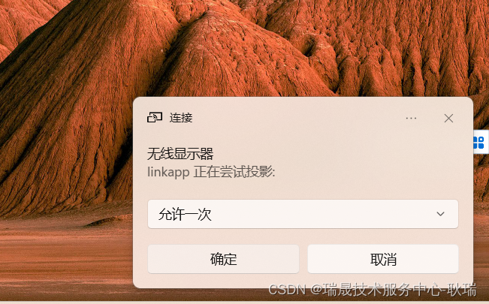
Task: Click the desert ground left of popup
Action: (x=62, y=256)
